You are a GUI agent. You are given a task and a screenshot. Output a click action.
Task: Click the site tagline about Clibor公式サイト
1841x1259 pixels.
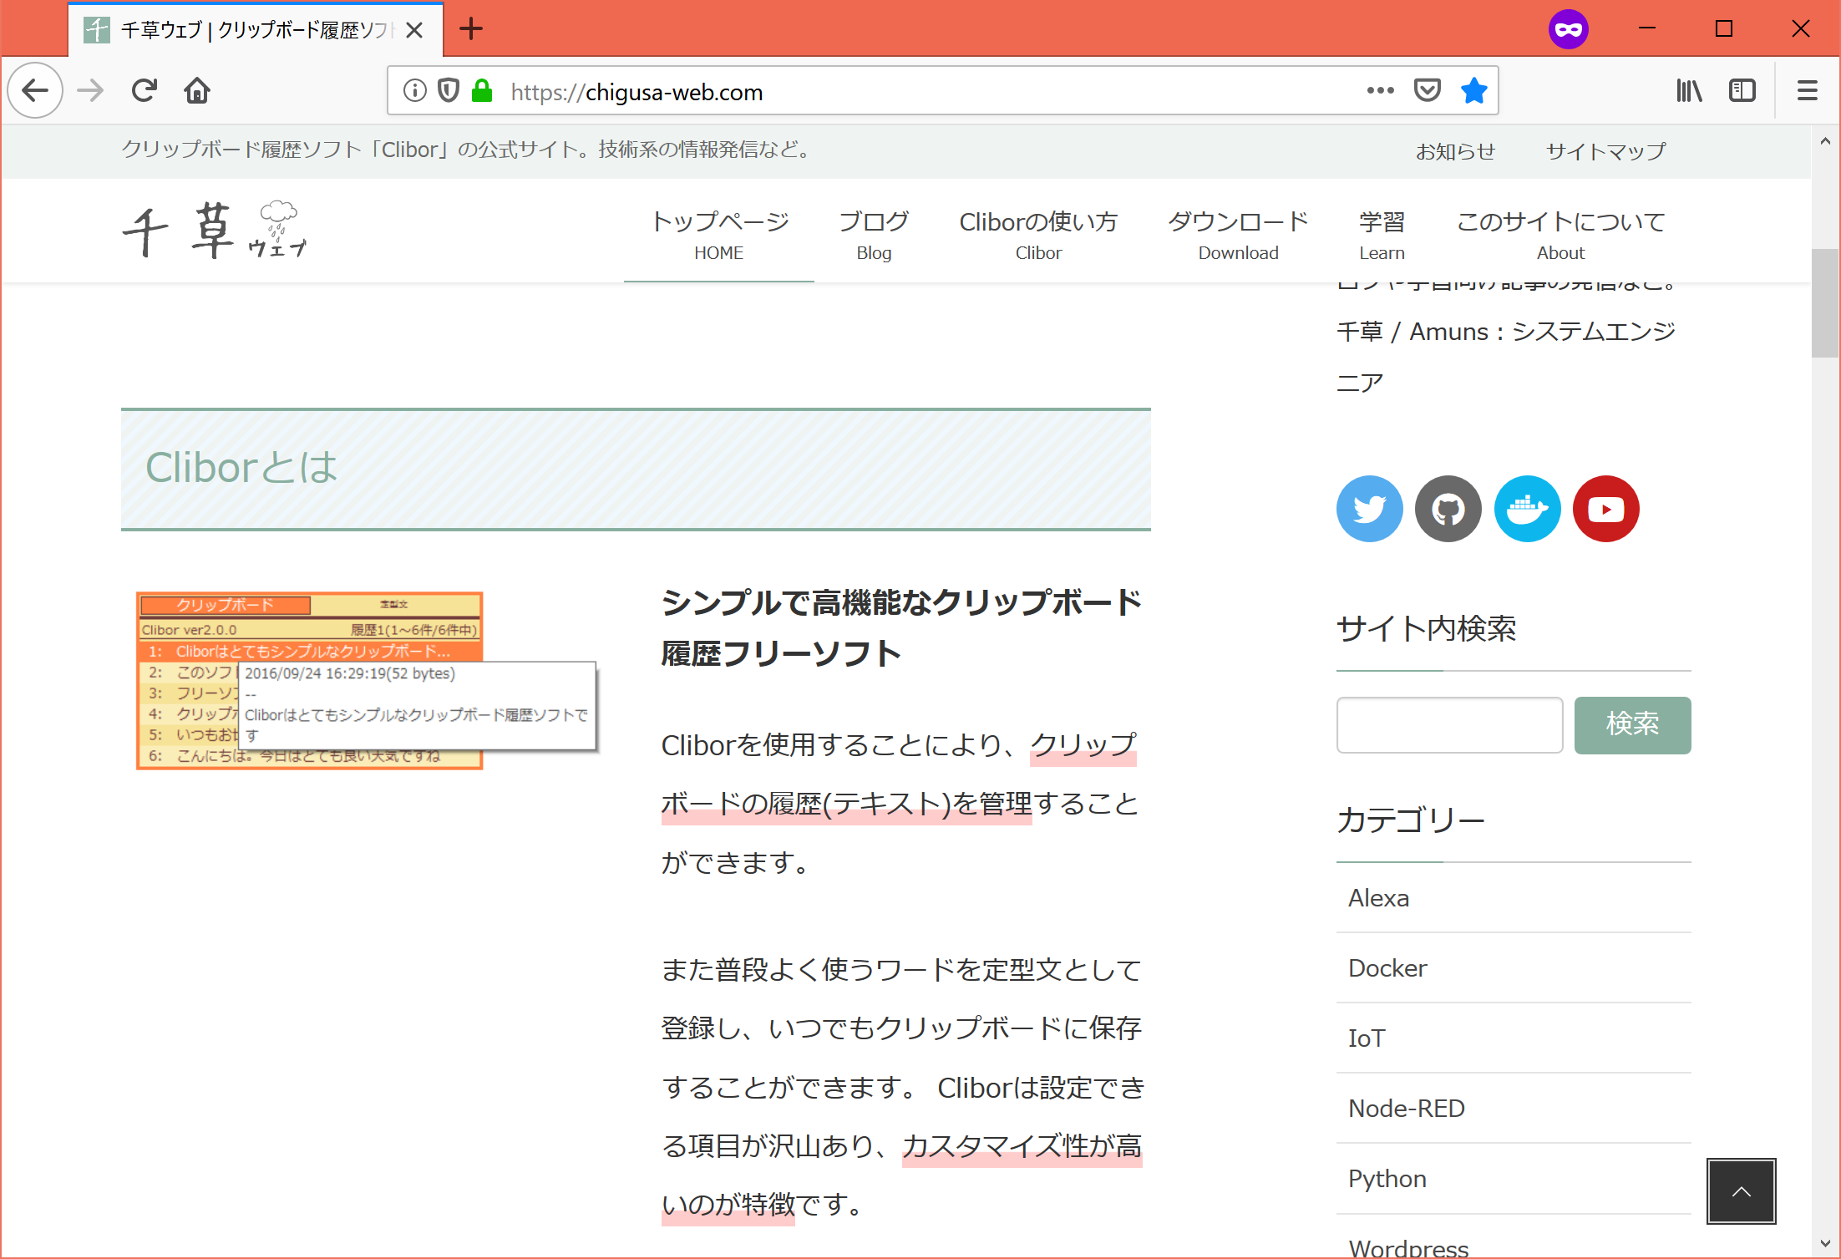(466, 150)
